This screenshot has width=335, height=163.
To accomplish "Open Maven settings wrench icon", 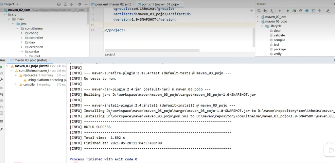I will 328,11.
